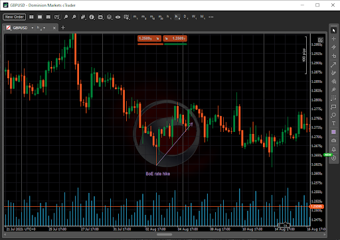340x240 pixels.
Task: Open chart type candlestick selector
Action: pos(83,17)
